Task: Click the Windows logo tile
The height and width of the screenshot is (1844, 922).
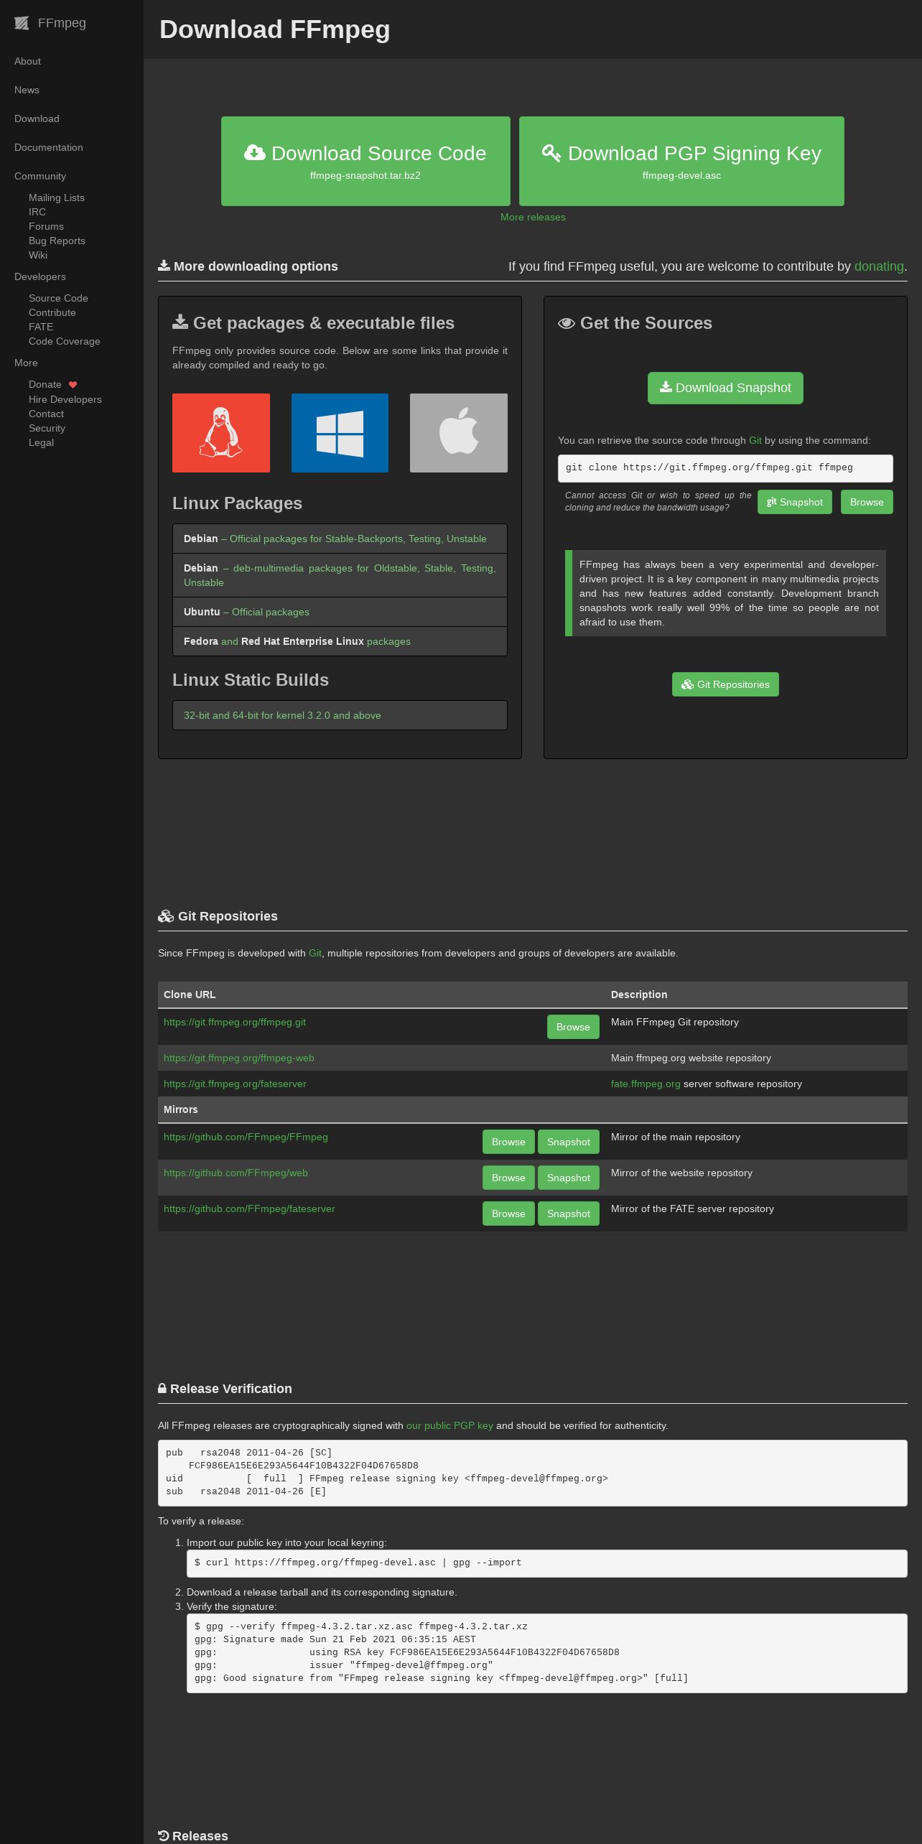Action: click(340, 433)
